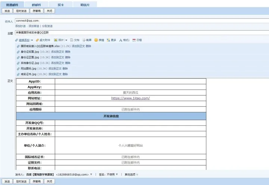The image size is (269, 185).
Task: Click paperclip icon of 域名证书.jpg
Action: click(x=18, y=74)
